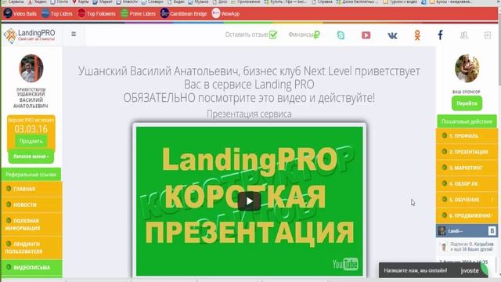Click the users group icon in header

(x=463, y=35)
